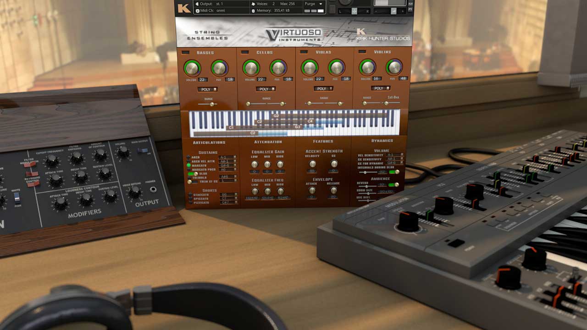Open the Violins POLY dropdown
This screenshot has height=330, width=587.
(x=382, y=88)
